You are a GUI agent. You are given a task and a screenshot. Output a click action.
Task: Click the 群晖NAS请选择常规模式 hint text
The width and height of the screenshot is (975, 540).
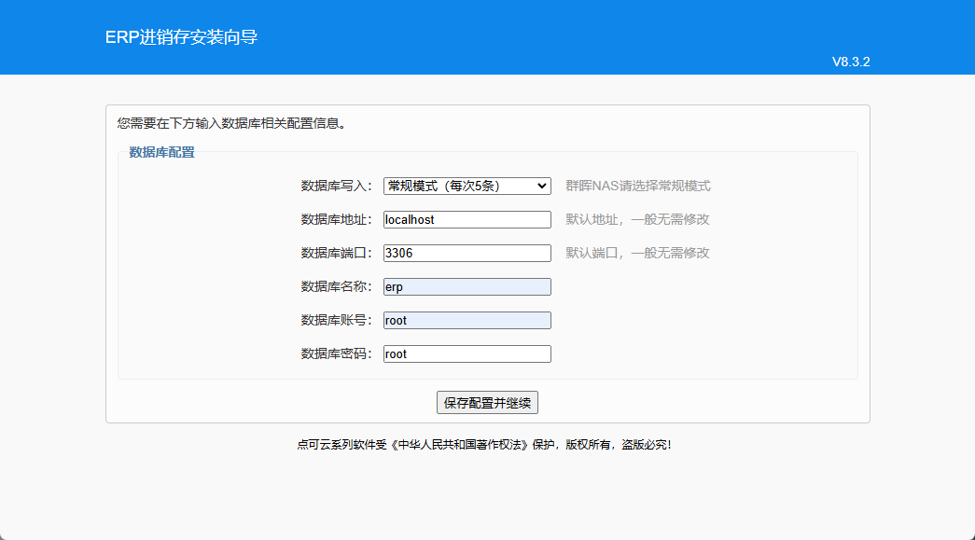pos(637,186)
